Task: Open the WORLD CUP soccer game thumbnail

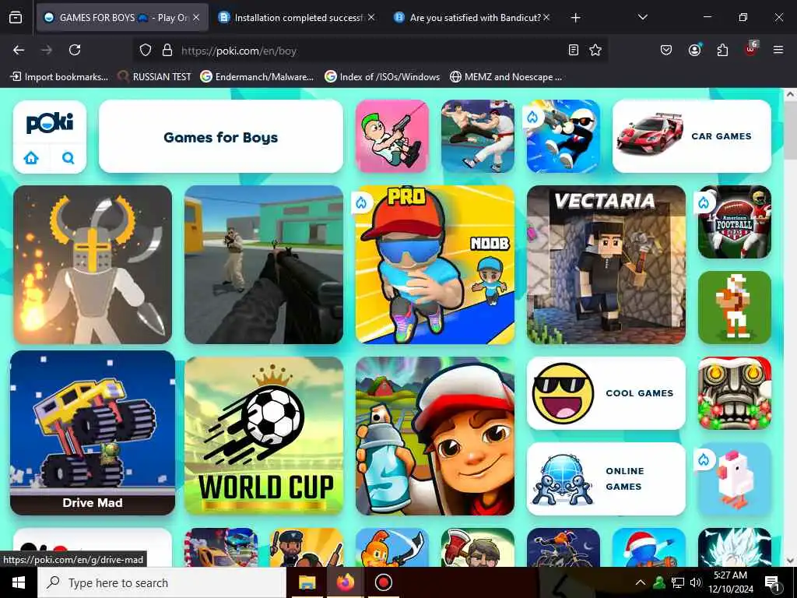Action: coord(264,436)
